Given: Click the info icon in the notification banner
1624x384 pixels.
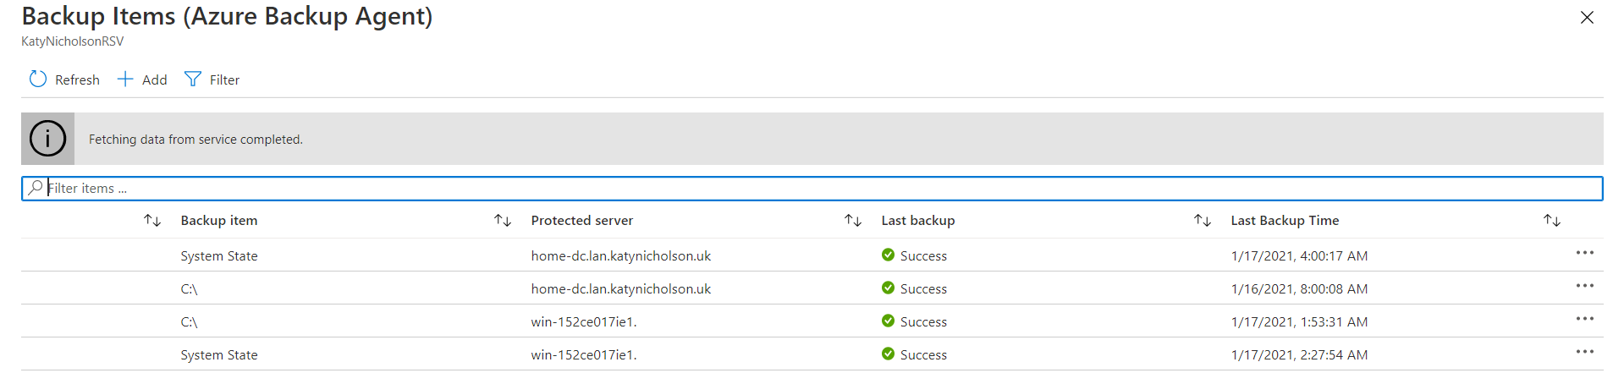Looking at the screenshot, I should (47, 139).
